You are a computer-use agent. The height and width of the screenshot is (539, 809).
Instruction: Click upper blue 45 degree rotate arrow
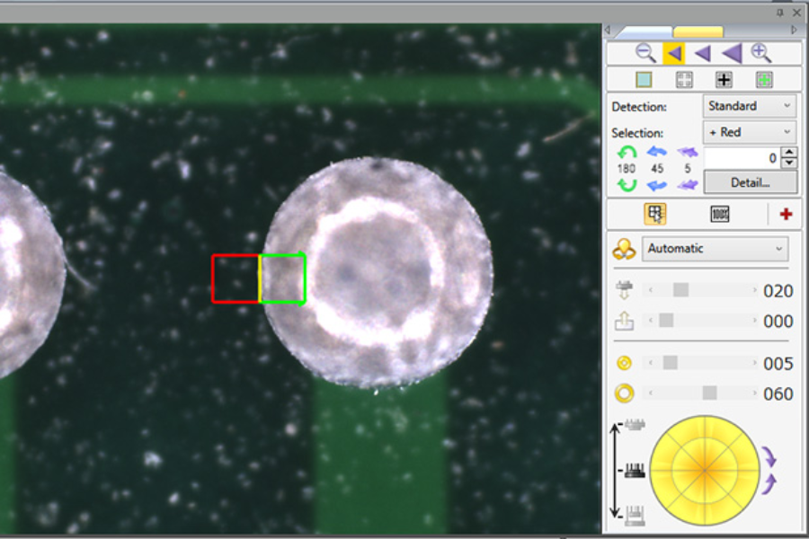(657, 152)
